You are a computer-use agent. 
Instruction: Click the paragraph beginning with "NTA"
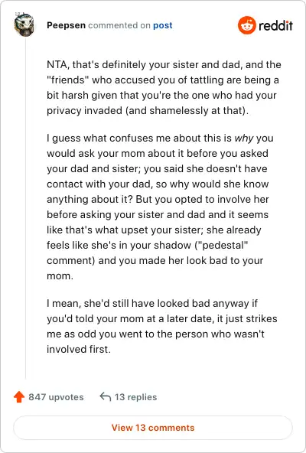coord(164,87)
